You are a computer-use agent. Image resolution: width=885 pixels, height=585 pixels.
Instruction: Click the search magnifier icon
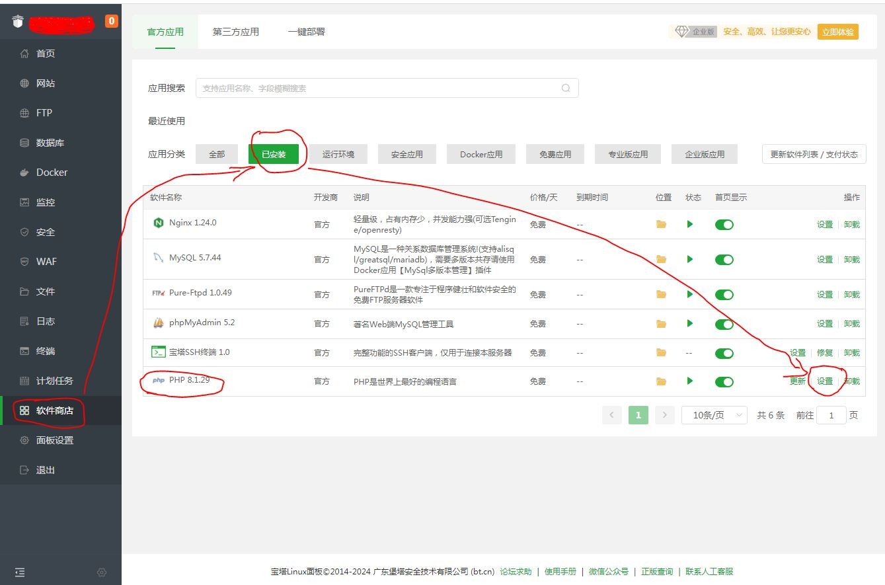tap(566, 88)
